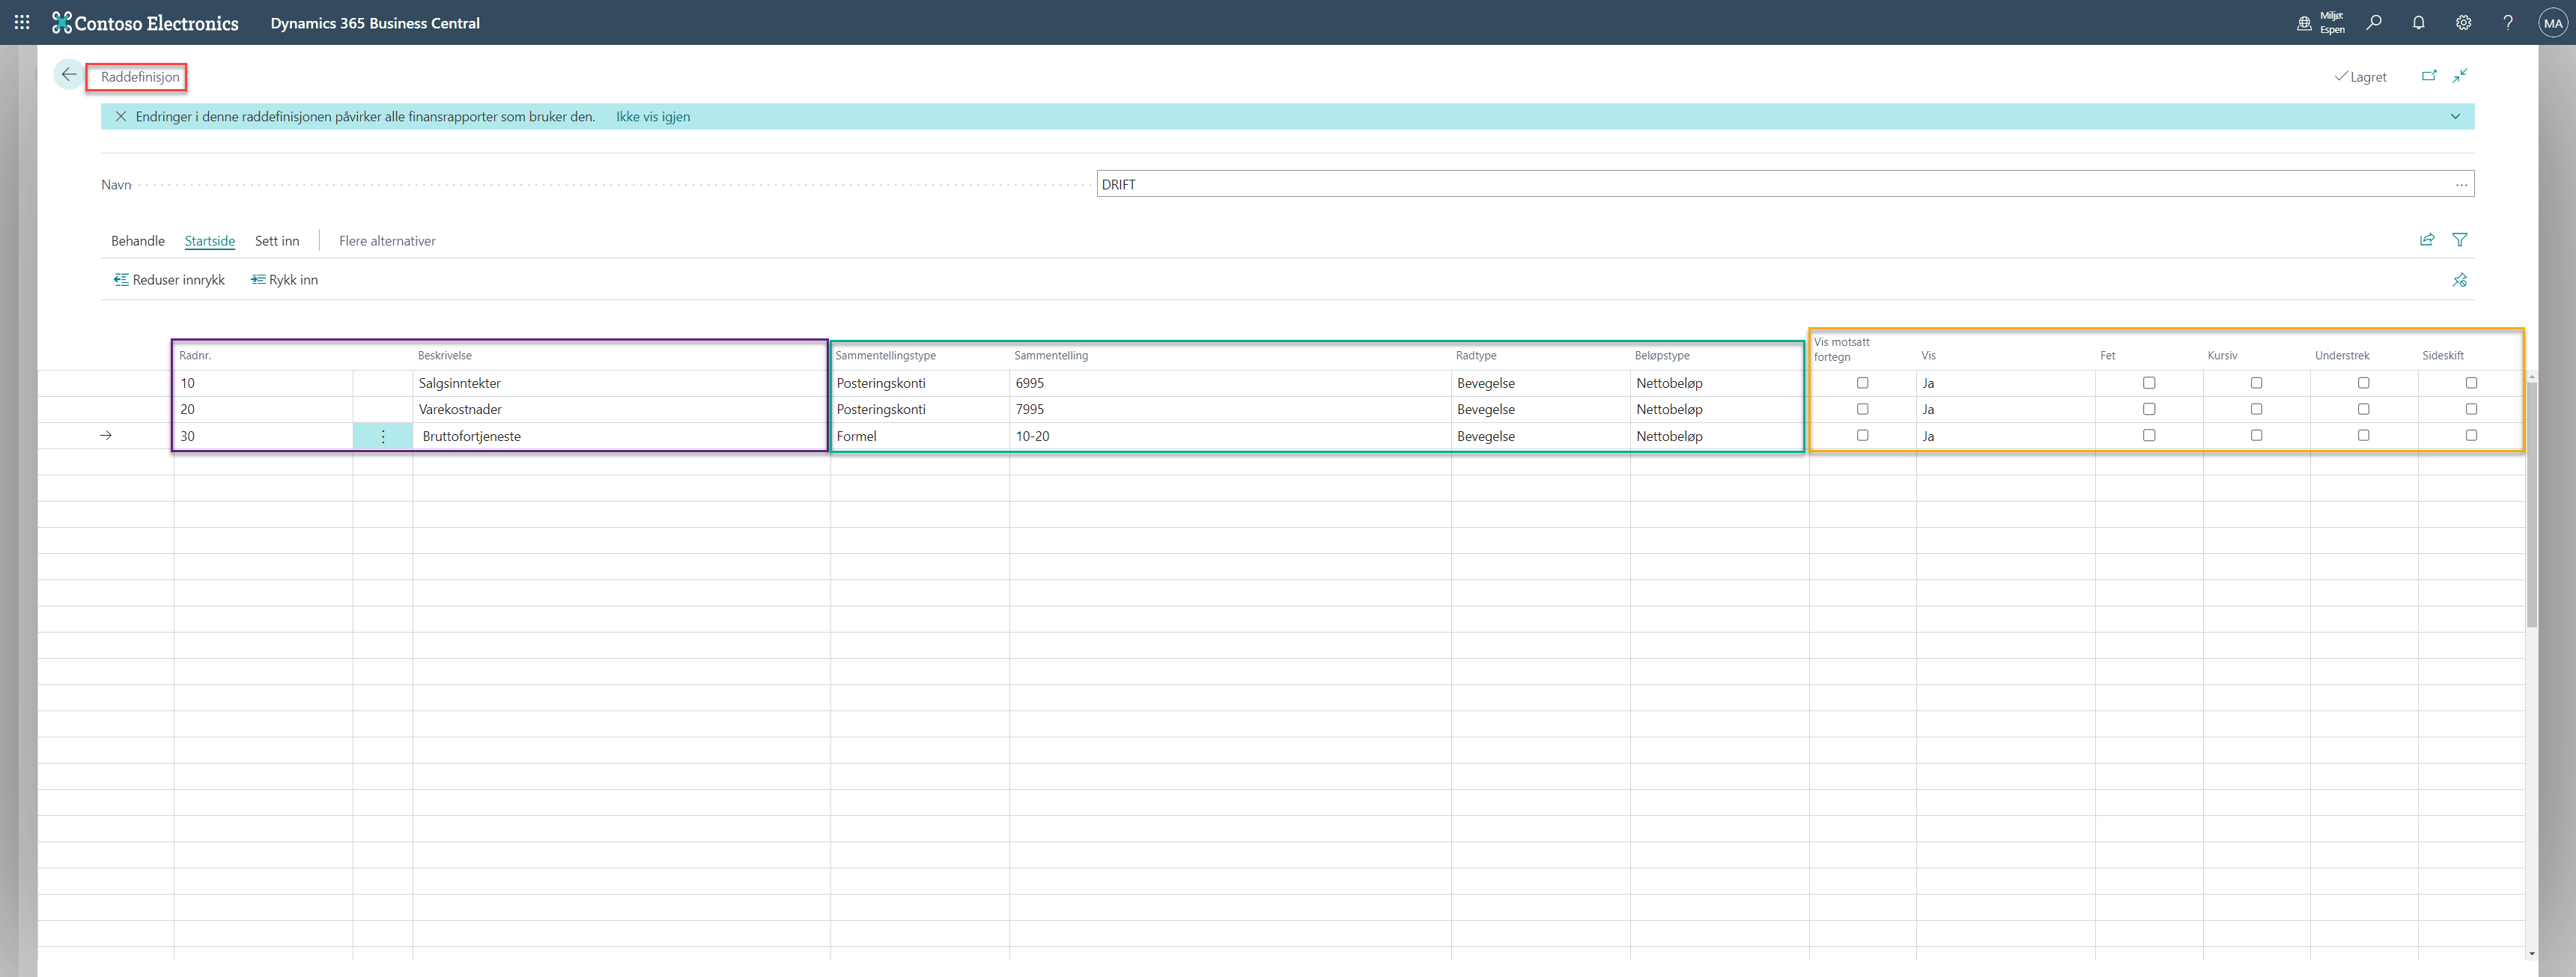Click the share icon in the action bar
2576x977 pixels.
[2427, 240]
